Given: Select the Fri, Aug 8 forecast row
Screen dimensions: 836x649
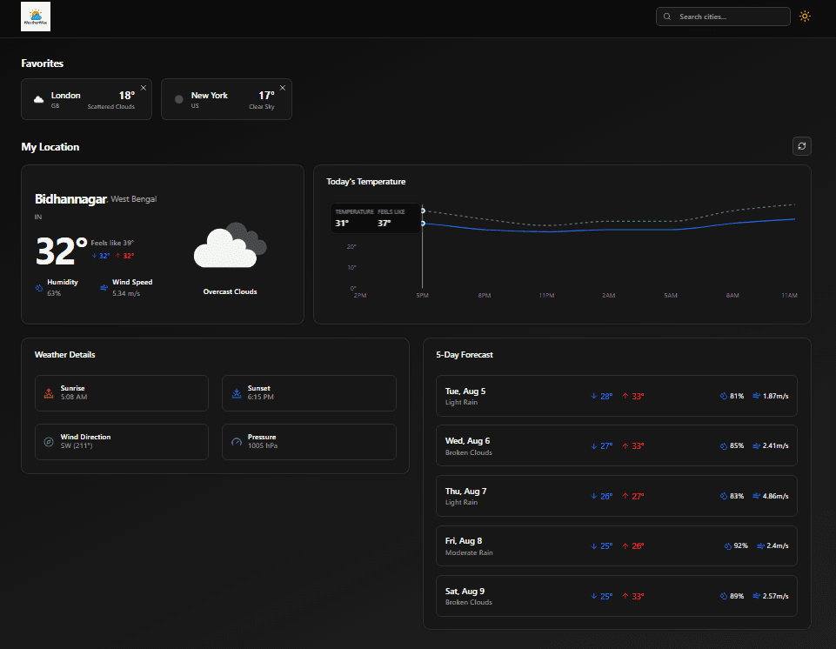Looking at the screenshot, I should pyautogui.click(x=616, y=545).
